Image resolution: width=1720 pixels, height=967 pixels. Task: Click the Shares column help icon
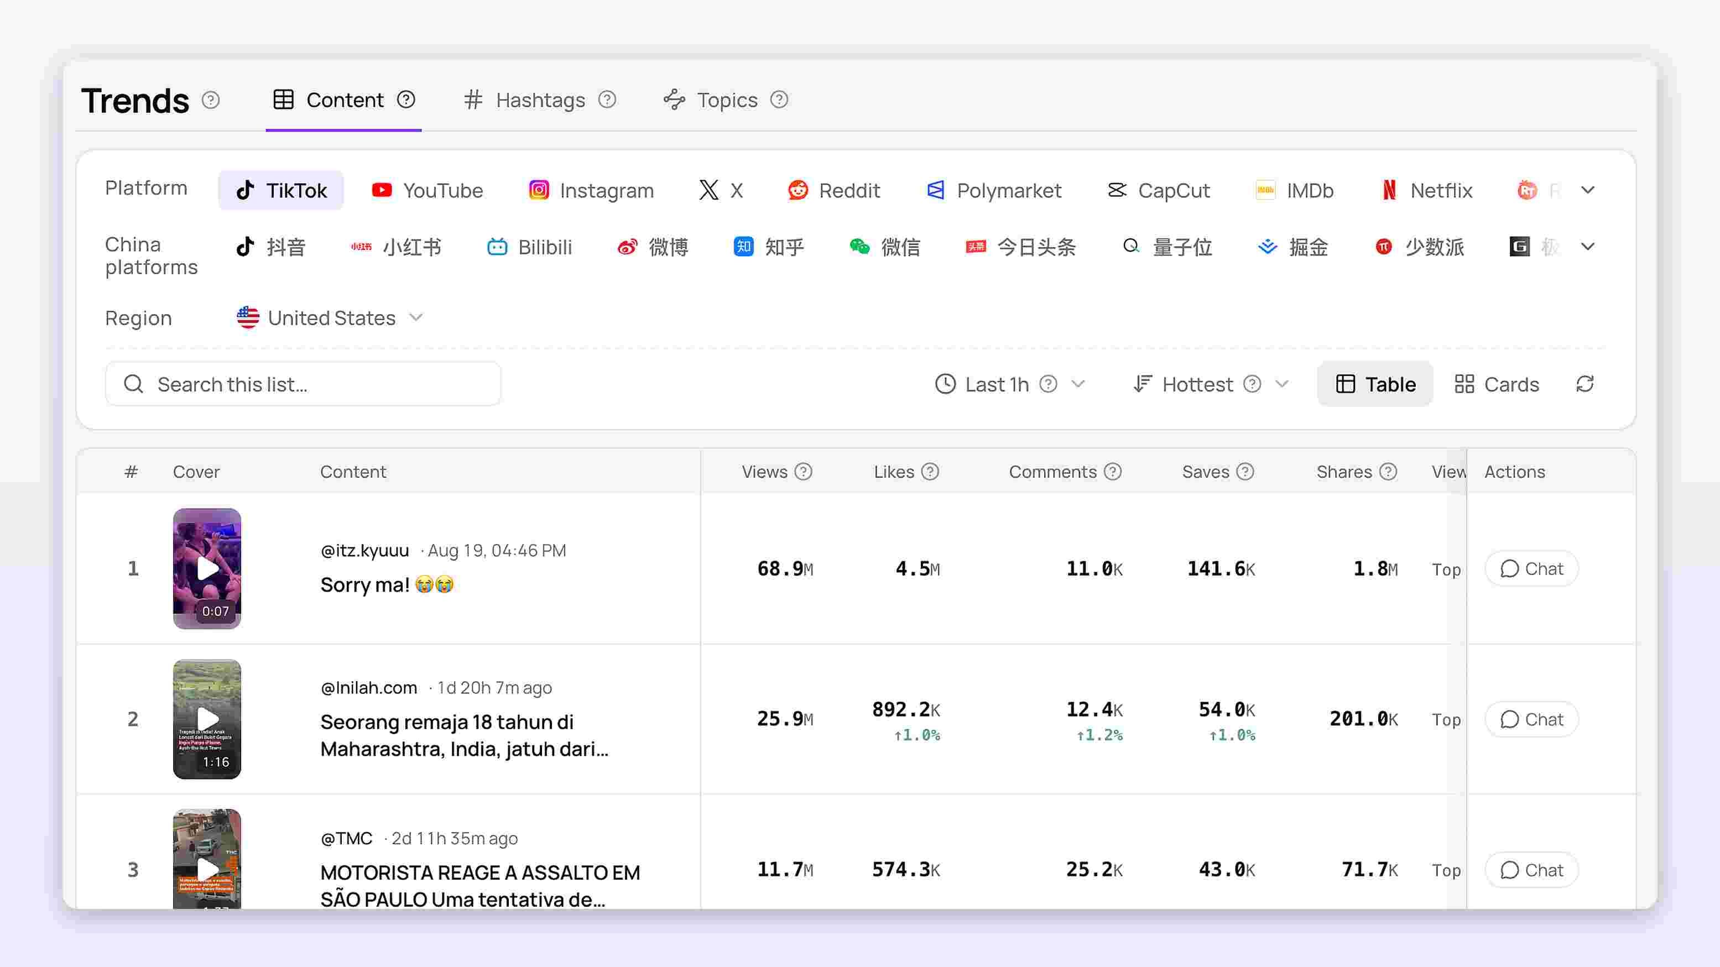[1388, 472]
